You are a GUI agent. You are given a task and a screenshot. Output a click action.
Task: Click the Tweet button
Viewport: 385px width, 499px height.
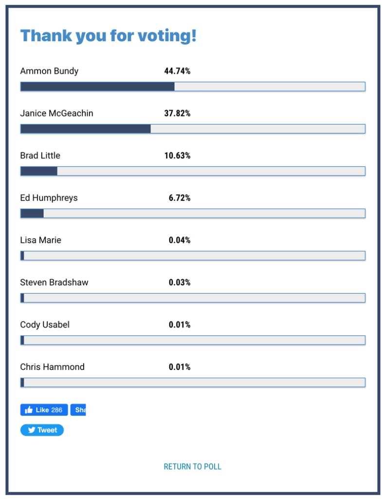coord(42,430)
